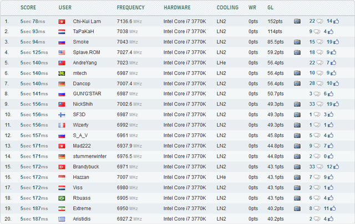Open screenshot camera icon for Chi-Kui Lam
The height and width of the screenshot is (224, 355).
(297, 21)
